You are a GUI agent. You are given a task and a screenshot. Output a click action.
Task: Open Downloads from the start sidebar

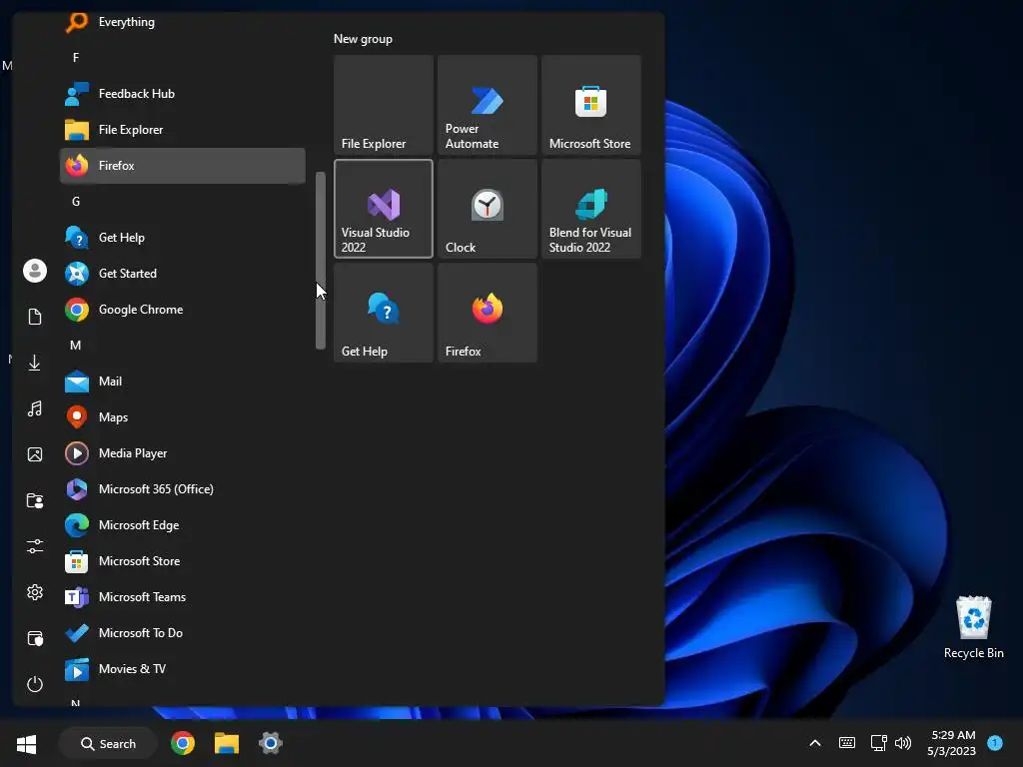[x=35, y=363]
